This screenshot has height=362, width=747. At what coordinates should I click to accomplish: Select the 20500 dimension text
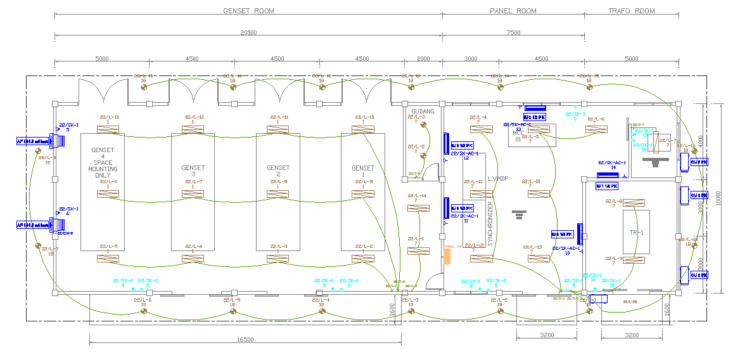coord(248,32)
